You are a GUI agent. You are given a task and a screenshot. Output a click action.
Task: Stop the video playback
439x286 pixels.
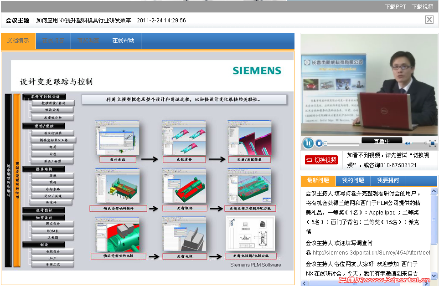pyautogui.click(x=319, y=143)
